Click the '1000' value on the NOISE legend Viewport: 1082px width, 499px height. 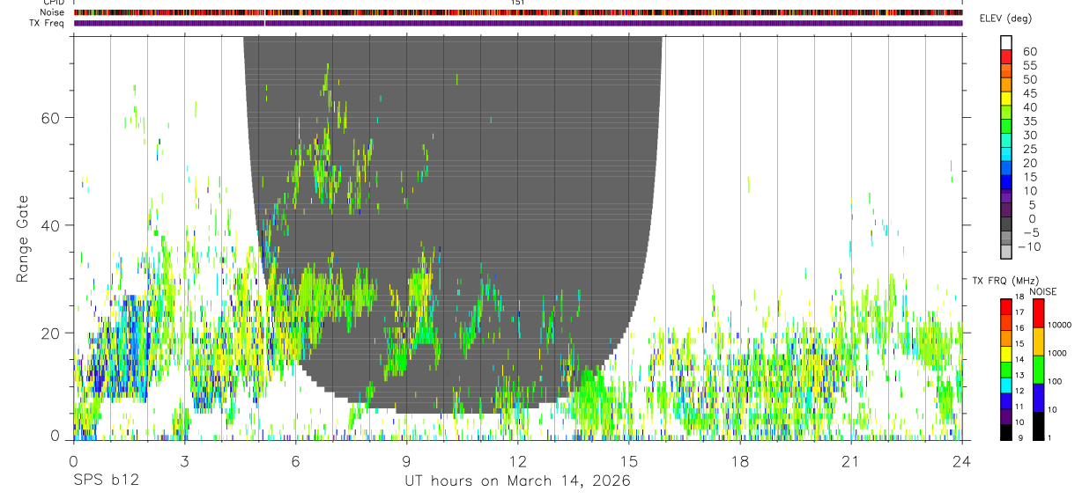1058,353
